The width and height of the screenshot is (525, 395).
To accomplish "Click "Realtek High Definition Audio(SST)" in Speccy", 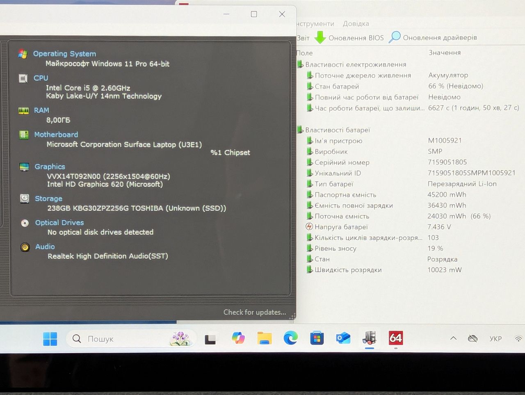I will click(x=108, y=256).
